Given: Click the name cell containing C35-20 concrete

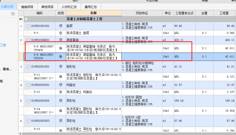Looking at the screenshot, I should coord(94,48).
